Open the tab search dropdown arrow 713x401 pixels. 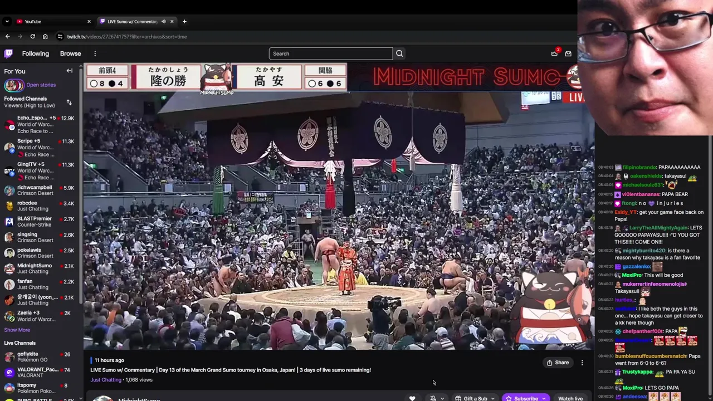pos(7,22)
